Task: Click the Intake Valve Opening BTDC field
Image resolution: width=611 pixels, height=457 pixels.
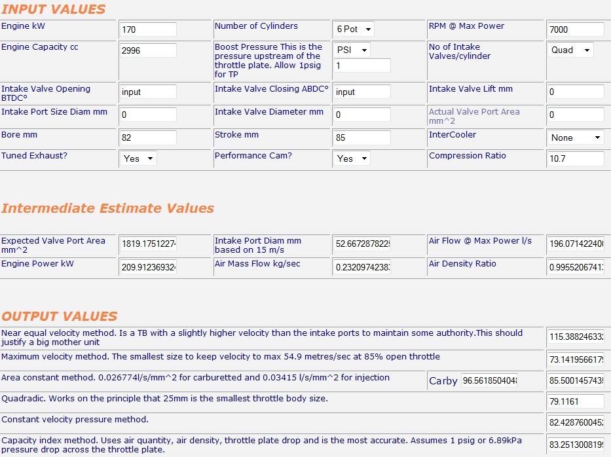Action: tap(147, 92)
